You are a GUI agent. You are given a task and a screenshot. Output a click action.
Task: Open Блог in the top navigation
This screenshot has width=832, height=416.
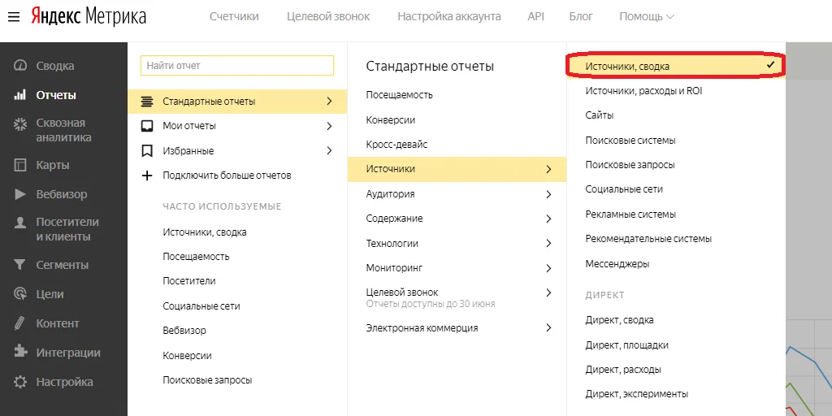coord(581,16)
